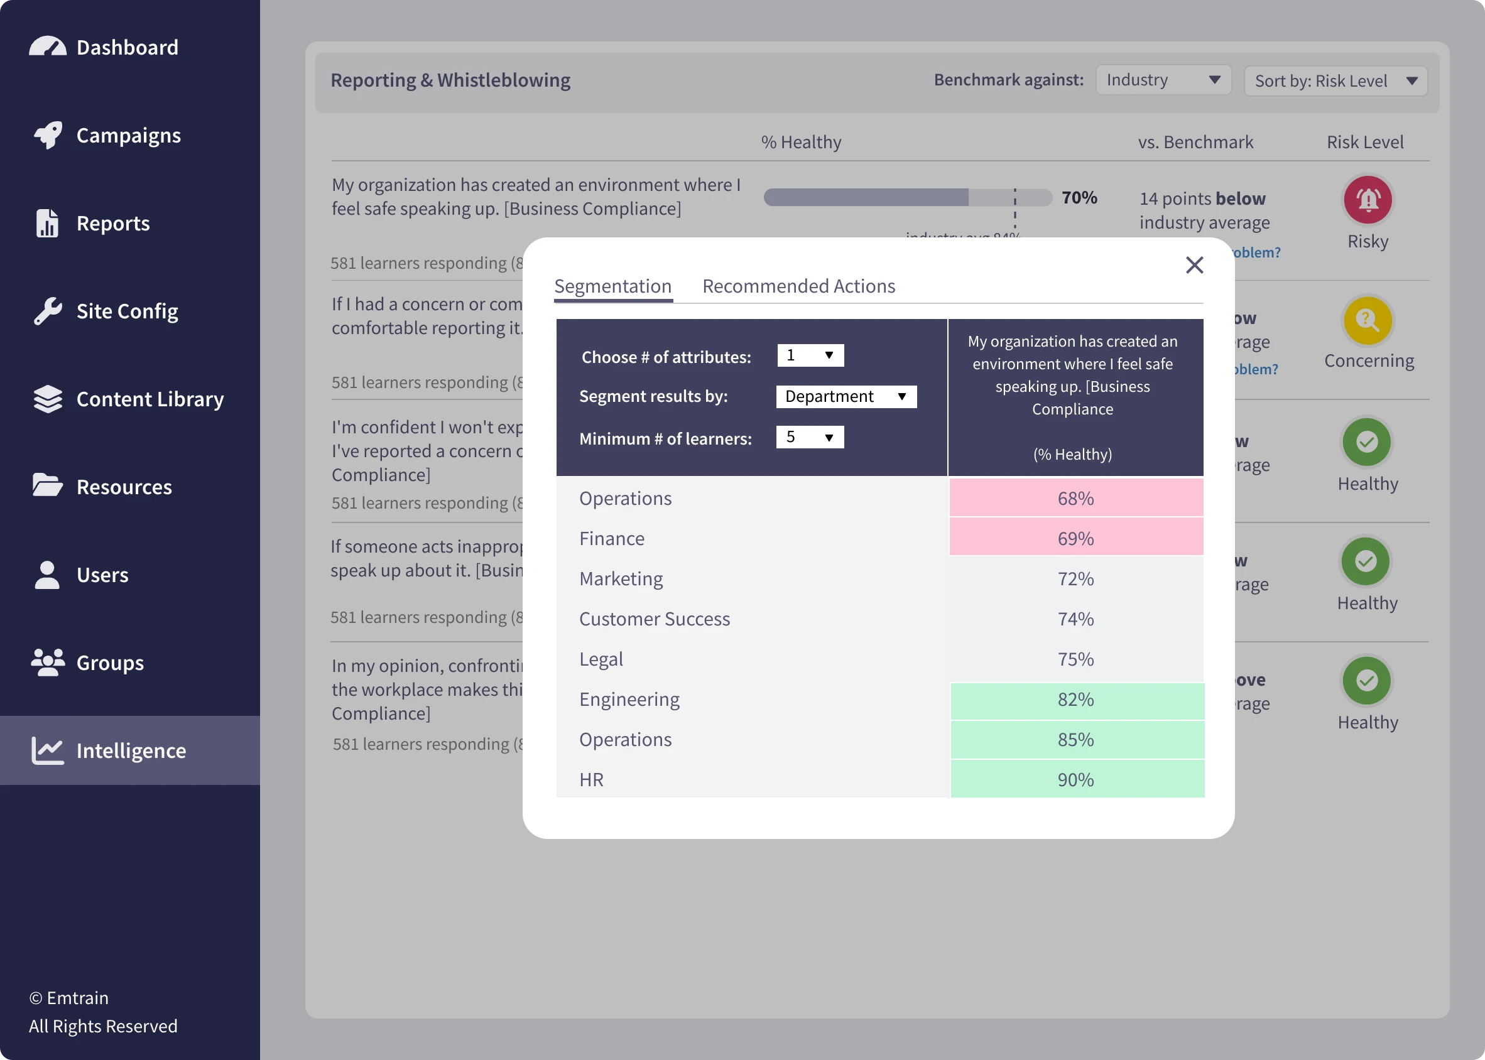1485x1060 pixels.
Task: Switch to Recommended Actions tab
Action: pos(798,286)
